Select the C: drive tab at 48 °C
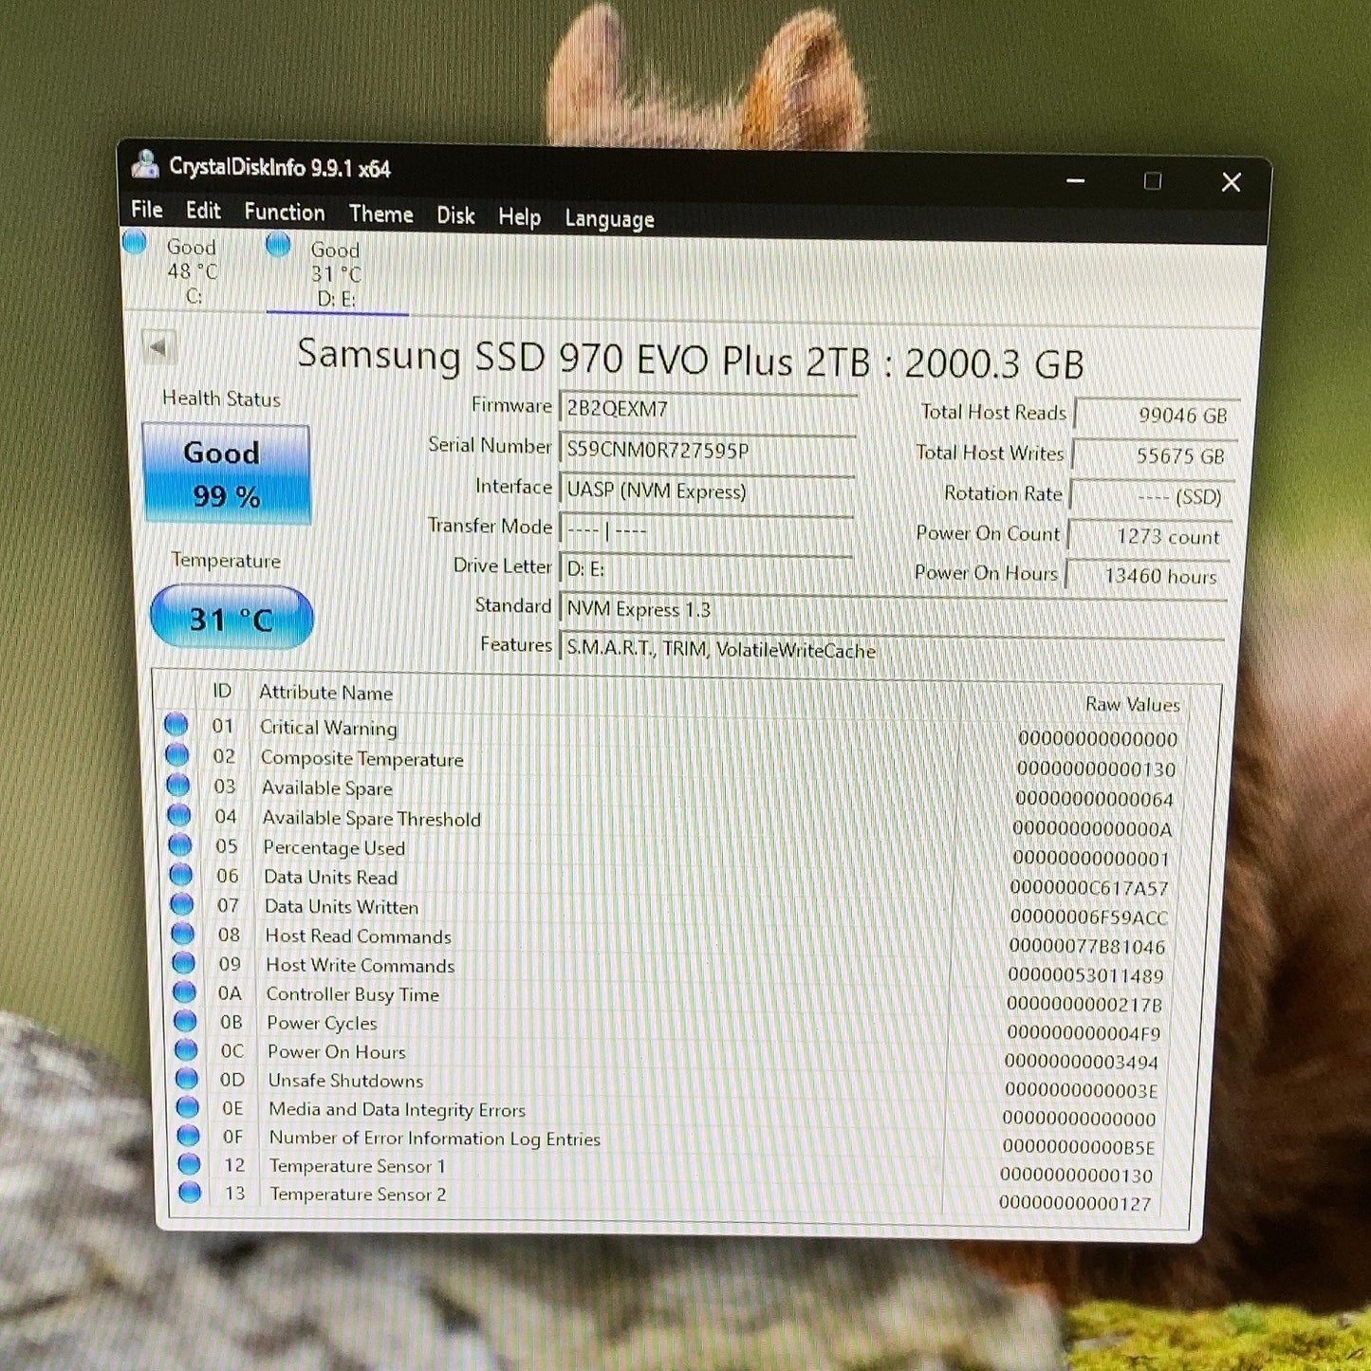This screenshot has height=1371, width=1371. click(x=193, y=271)
